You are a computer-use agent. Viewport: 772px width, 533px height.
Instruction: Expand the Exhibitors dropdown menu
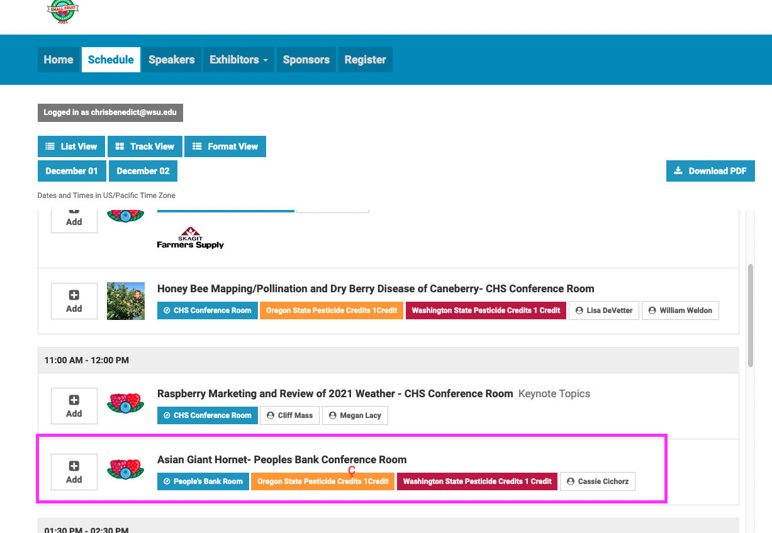(238, 60)
